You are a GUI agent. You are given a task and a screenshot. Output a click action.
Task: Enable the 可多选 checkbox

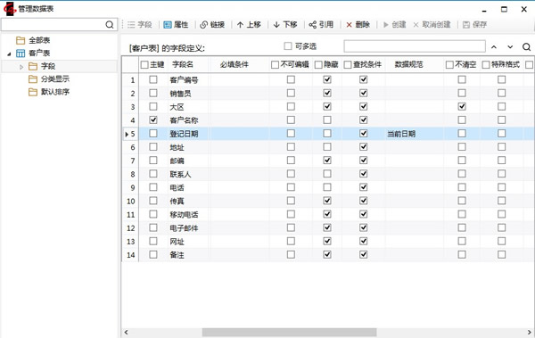coord(288,45)
